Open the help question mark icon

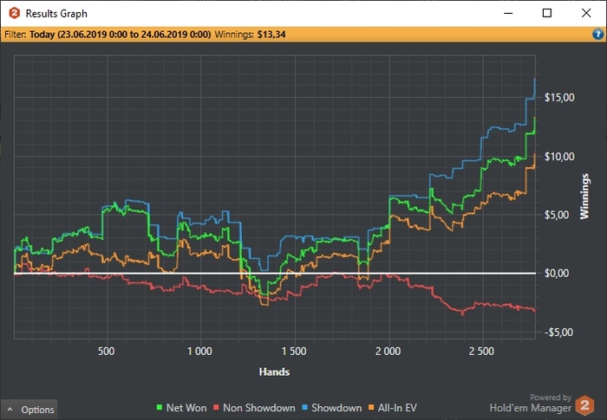(x=597, y=35)
